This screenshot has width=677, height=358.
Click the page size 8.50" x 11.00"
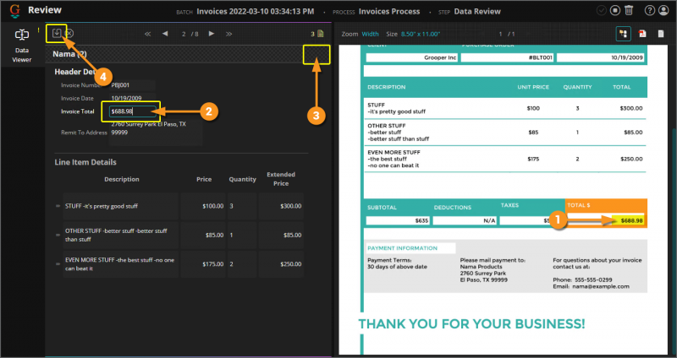(421, 34)
